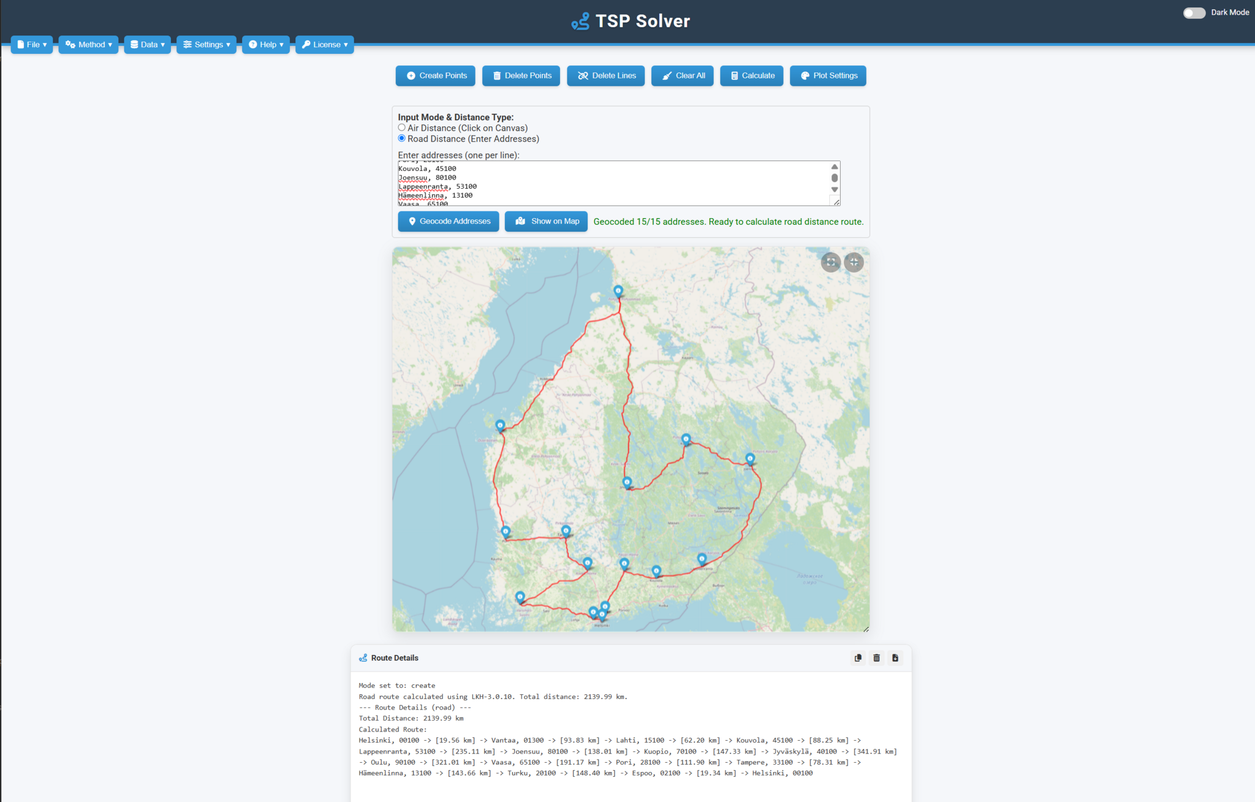Click the address textarea scroll down arrow

tap(835, 189)
